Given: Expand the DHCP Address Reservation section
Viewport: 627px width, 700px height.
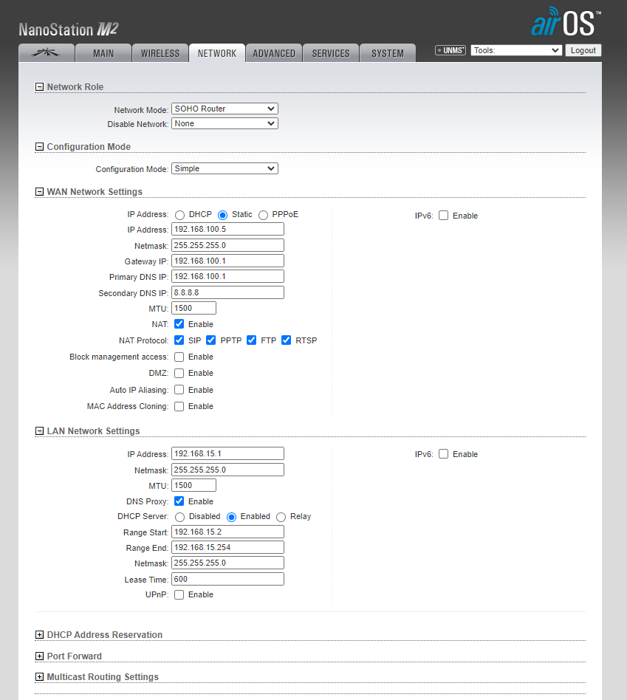Looking at the screenshot, I should coord(39,635).
